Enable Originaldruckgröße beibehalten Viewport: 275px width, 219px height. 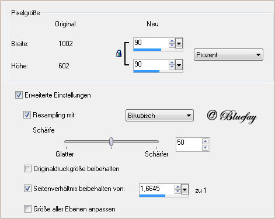point(27,168)
